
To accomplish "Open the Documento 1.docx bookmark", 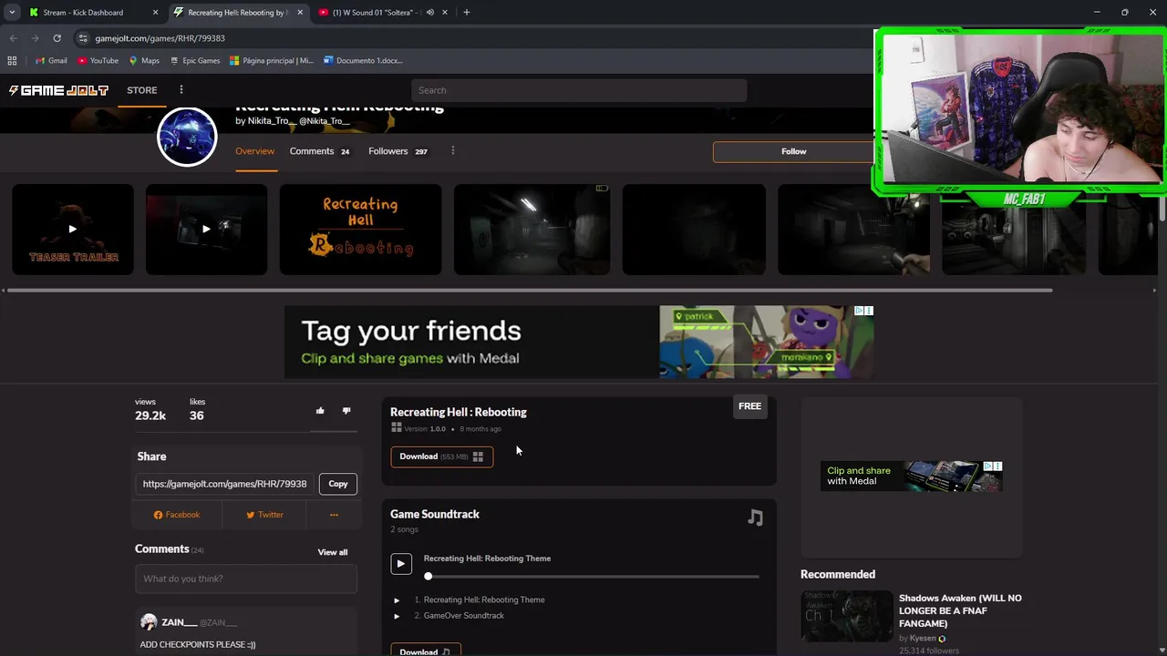I will 363,61.
